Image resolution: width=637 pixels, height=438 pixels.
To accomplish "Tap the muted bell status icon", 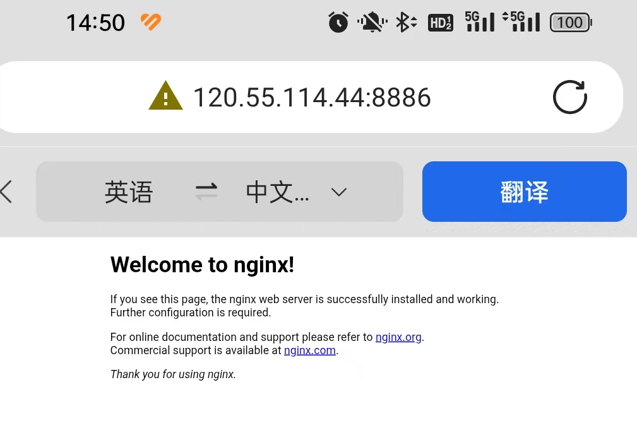I will click(372, 22).
